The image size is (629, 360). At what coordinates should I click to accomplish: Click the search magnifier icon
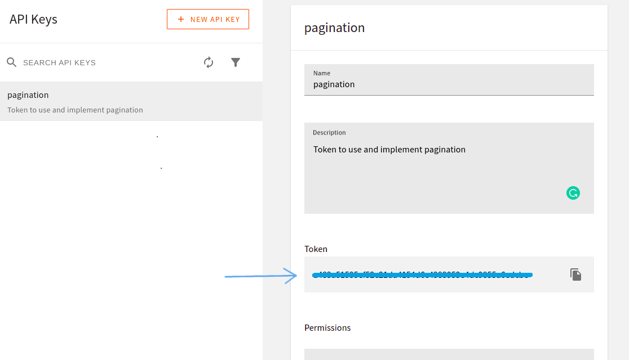click(12, 62)
